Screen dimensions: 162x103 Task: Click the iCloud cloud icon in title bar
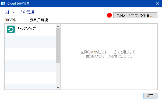[x=3, y=3]
